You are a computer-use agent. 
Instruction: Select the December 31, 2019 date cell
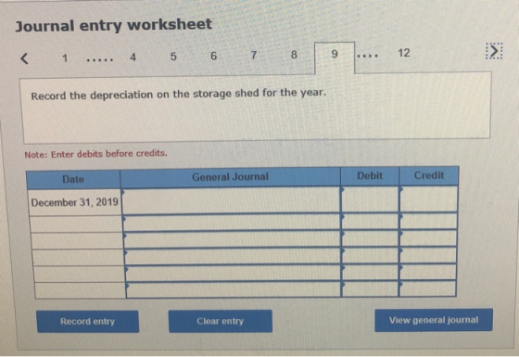click(x=74, y=202)
